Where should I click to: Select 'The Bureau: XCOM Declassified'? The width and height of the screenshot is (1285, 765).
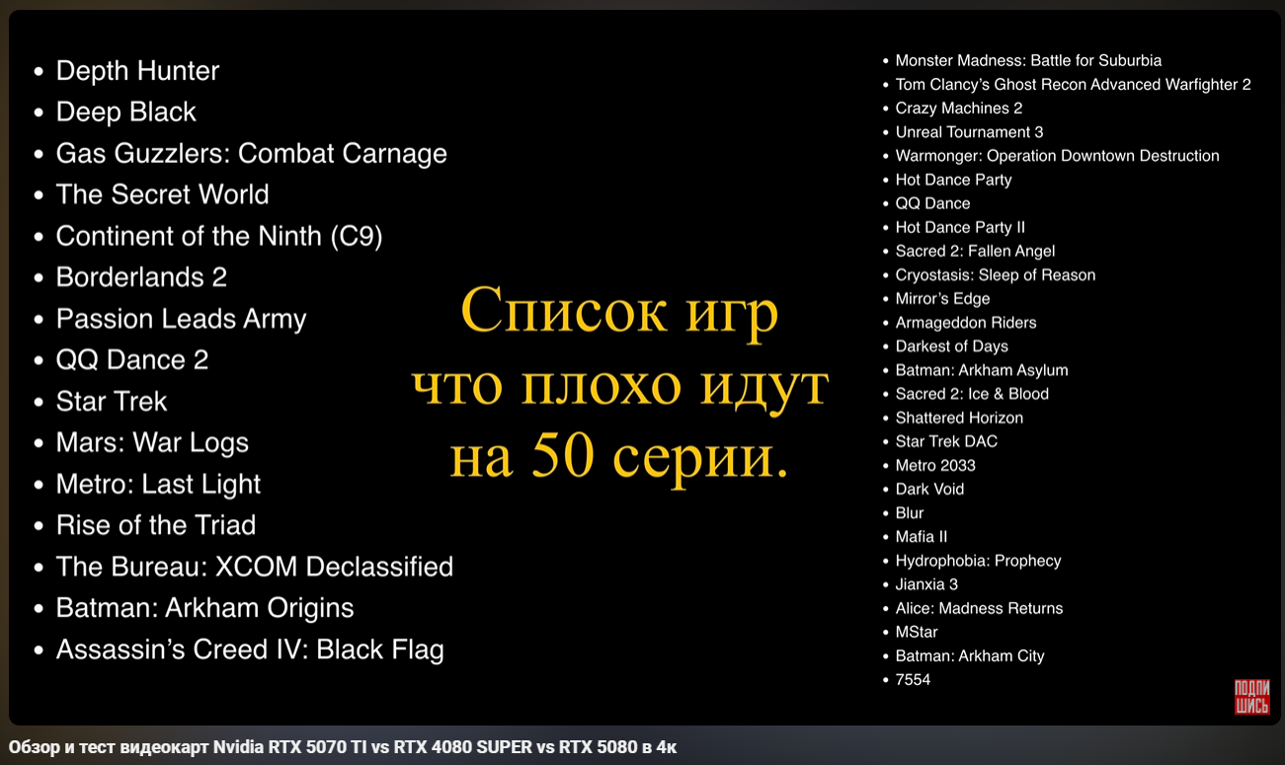pos(255,567)
